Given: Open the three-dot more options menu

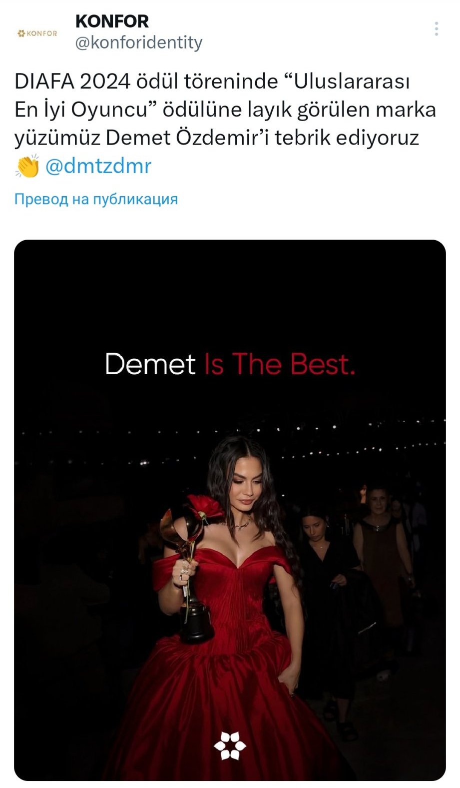Looking at the screenshot, I should (x=436, y=29).
